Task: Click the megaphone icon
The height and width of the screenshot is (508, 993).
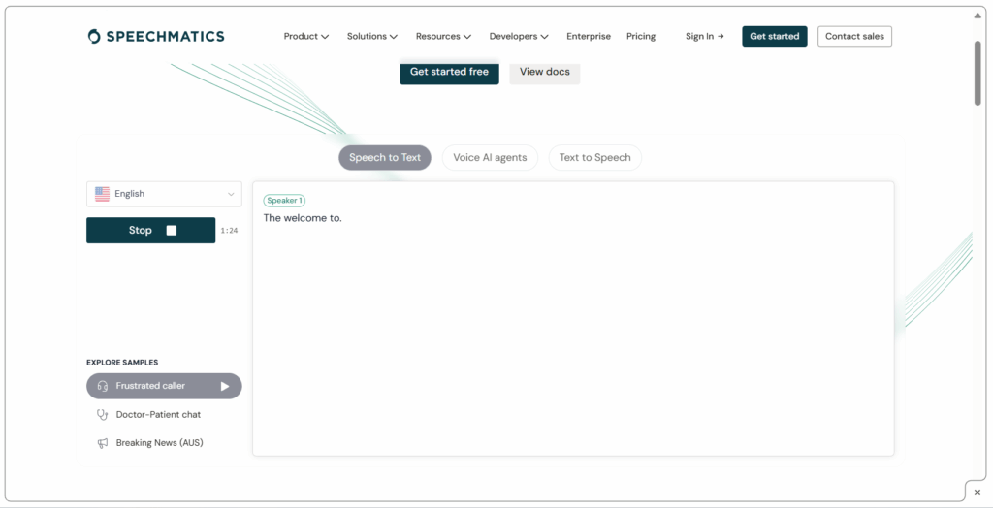Action: coord(102,443)
